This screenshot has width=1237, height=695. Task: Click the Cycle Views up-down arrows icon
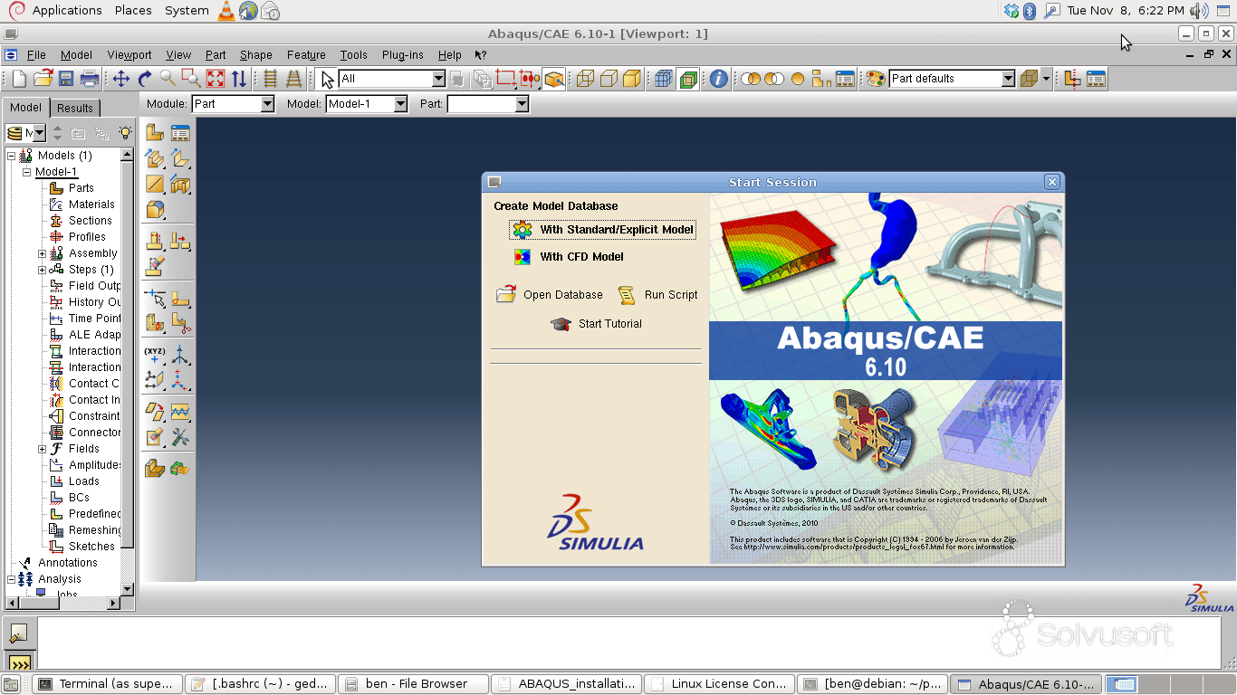click(x=238, y=79)
